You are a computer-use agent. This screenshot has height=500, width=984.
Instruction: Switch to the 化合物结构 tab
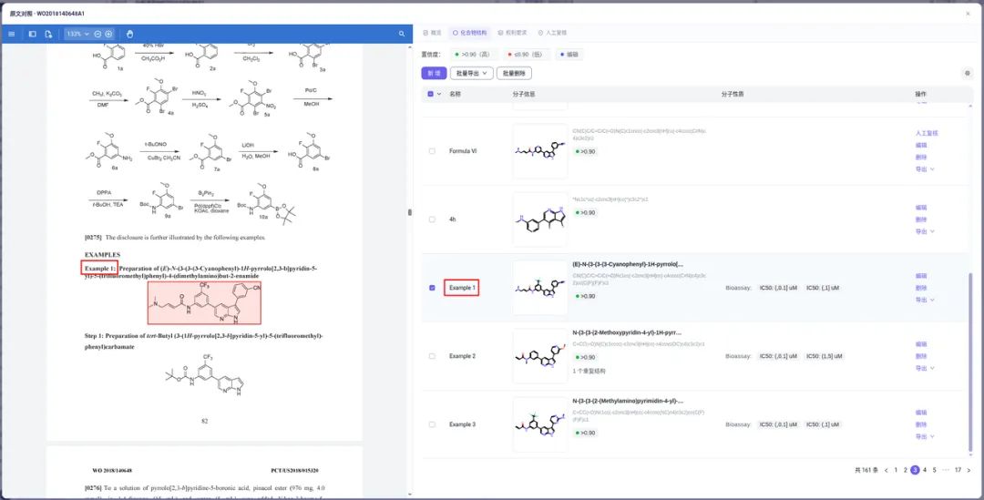click(x=469, y=33)
